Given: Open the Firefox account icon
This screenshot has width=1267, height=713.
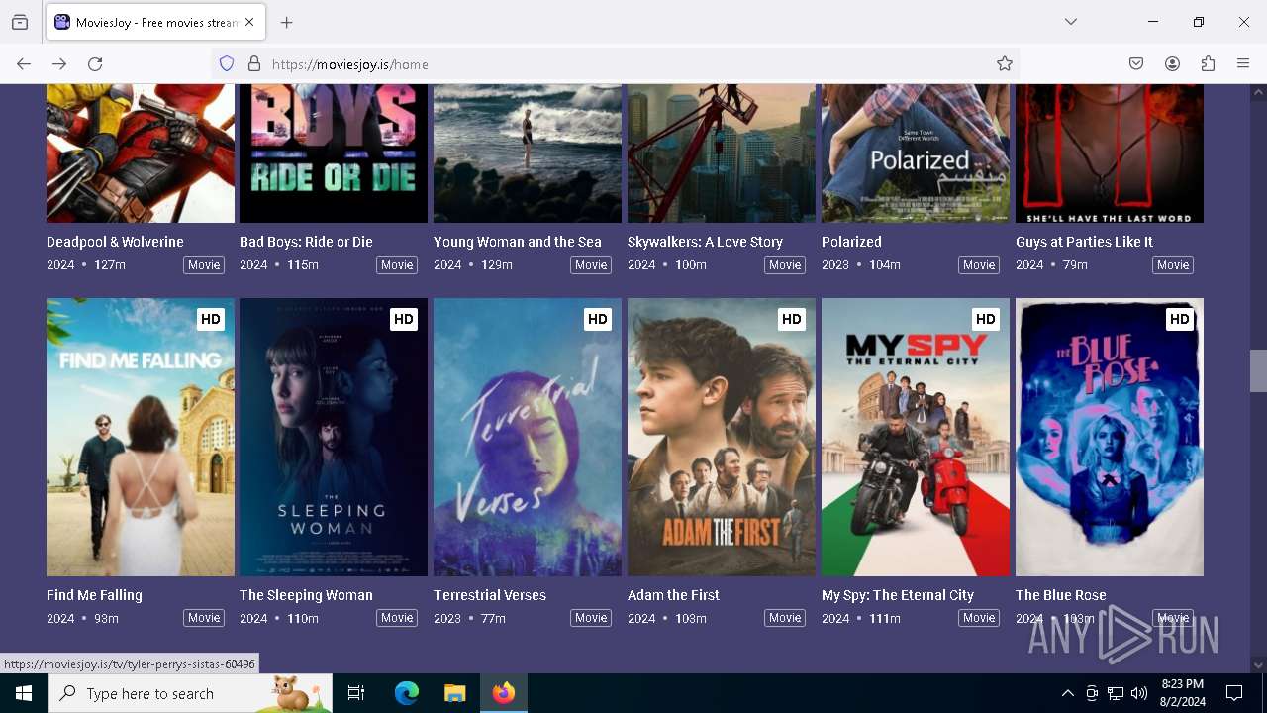Looking at the screenshot, I should pos(1172,64).
